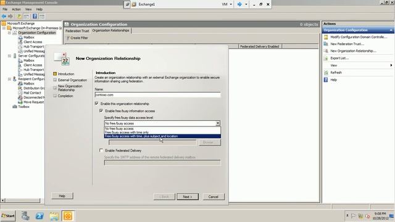Click the Next button in the wizard

[x=188, y=197]
